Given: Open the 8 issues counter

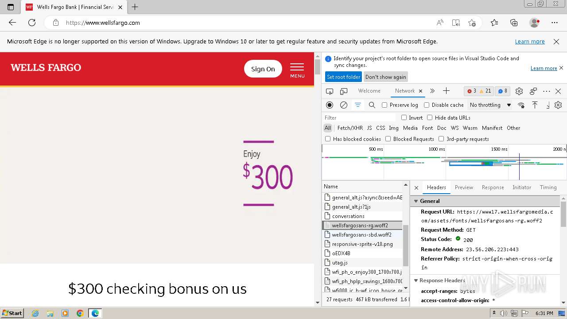Looking at the screenshot, I should (503, 91).
